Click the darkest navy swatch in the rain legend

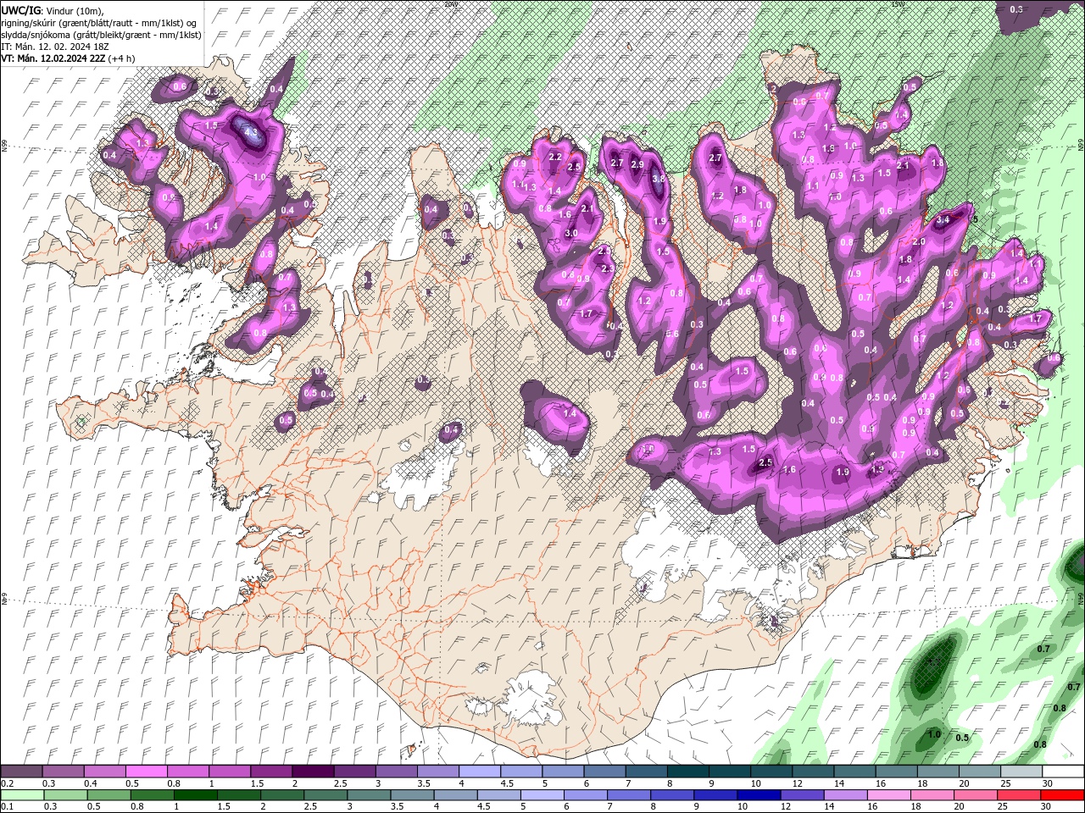tap(758, 795)
